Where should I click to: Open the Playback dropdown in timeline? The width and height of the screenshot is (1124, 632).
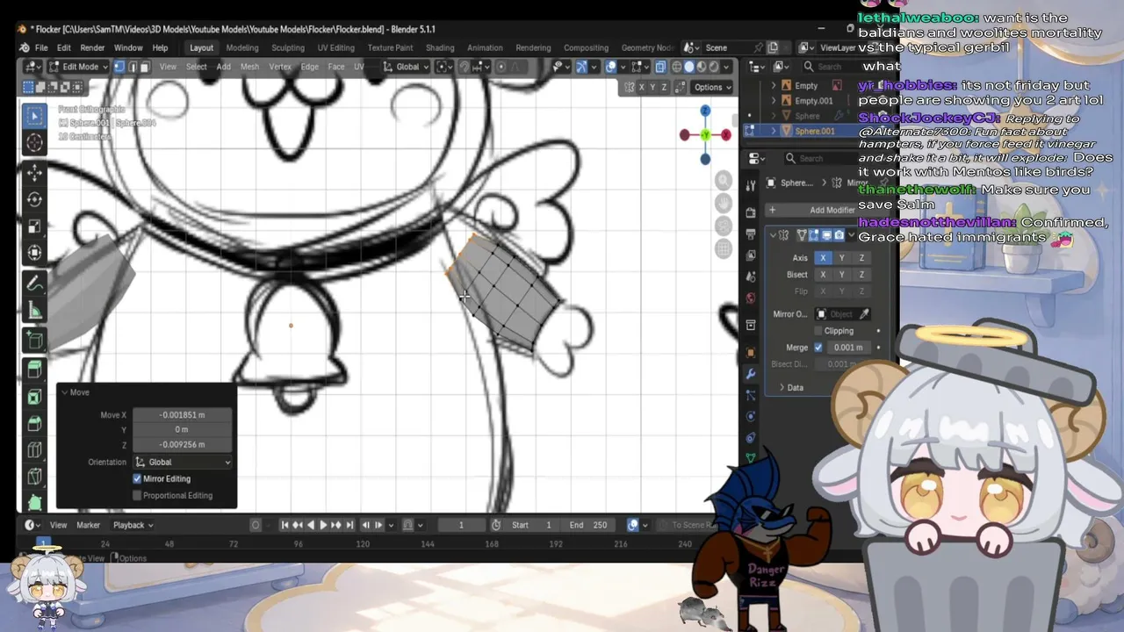[x=133, y=525]
